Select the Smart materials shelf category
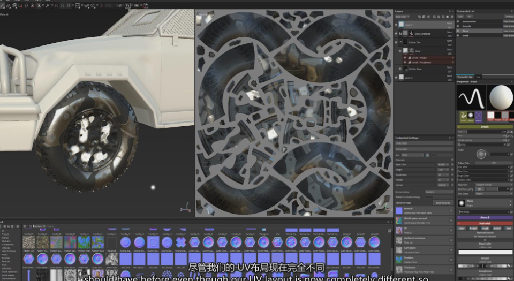This screenshot has width=514, height=281. tap(9, 272)
